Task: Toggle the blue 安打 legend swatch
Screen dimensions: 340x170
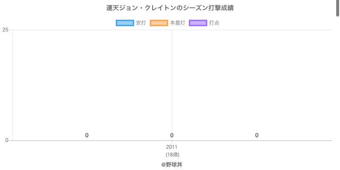Action: click(125, 23)
